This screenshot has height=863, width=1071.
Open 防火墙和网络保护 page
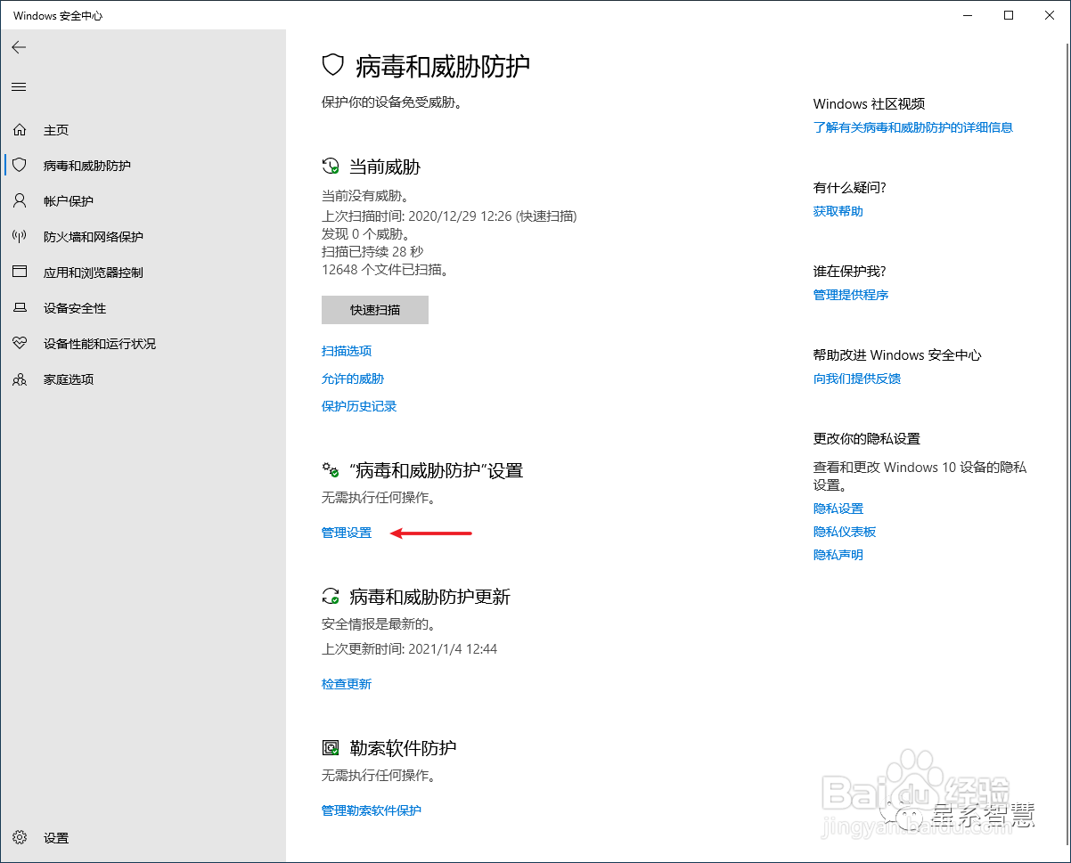tap(94, 237)
